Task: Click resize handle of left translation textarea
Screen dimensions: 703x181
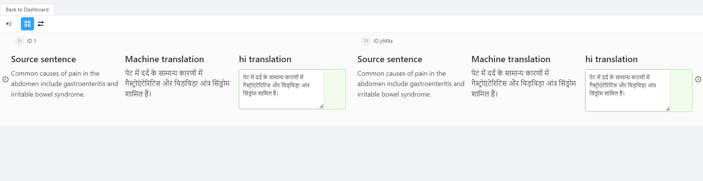Action: (321, 106)
